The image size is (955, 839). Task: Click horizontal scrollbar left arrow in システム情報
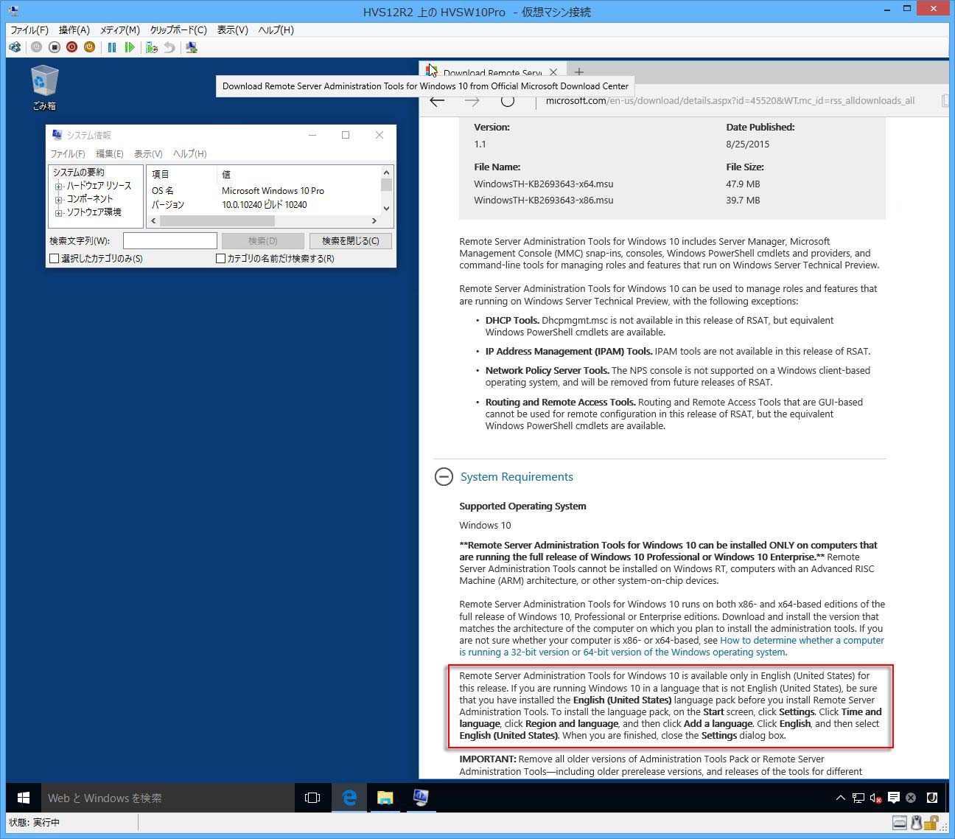point(154,221)
